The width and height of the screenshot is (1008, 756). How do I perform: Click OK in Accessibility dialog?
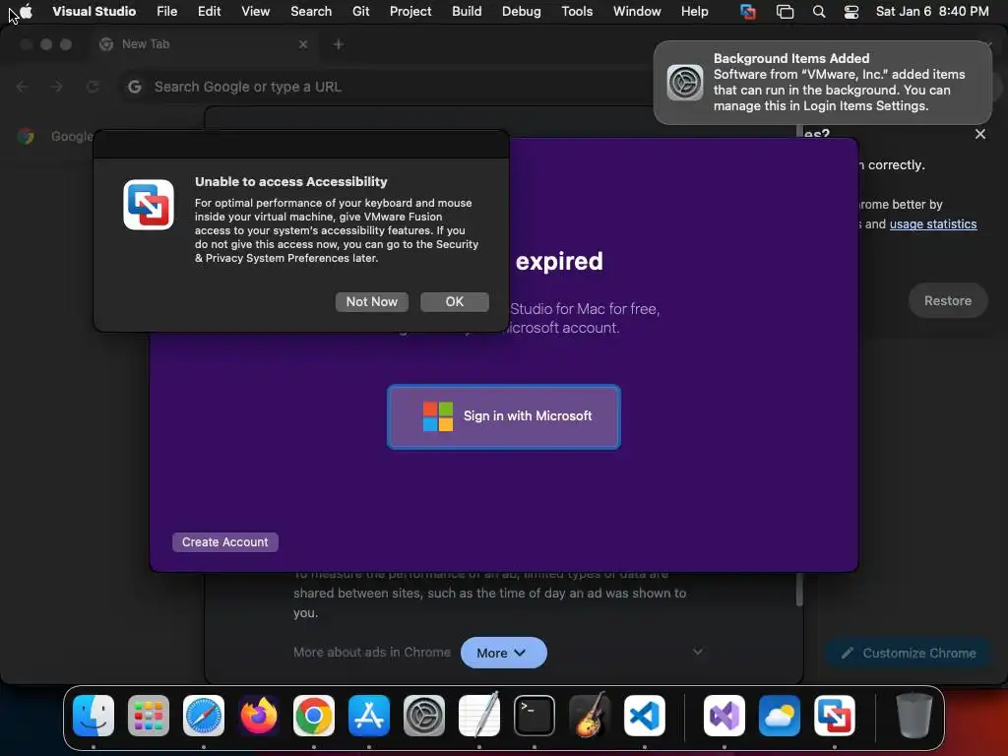pyautogui.click(x=455, y=301)
